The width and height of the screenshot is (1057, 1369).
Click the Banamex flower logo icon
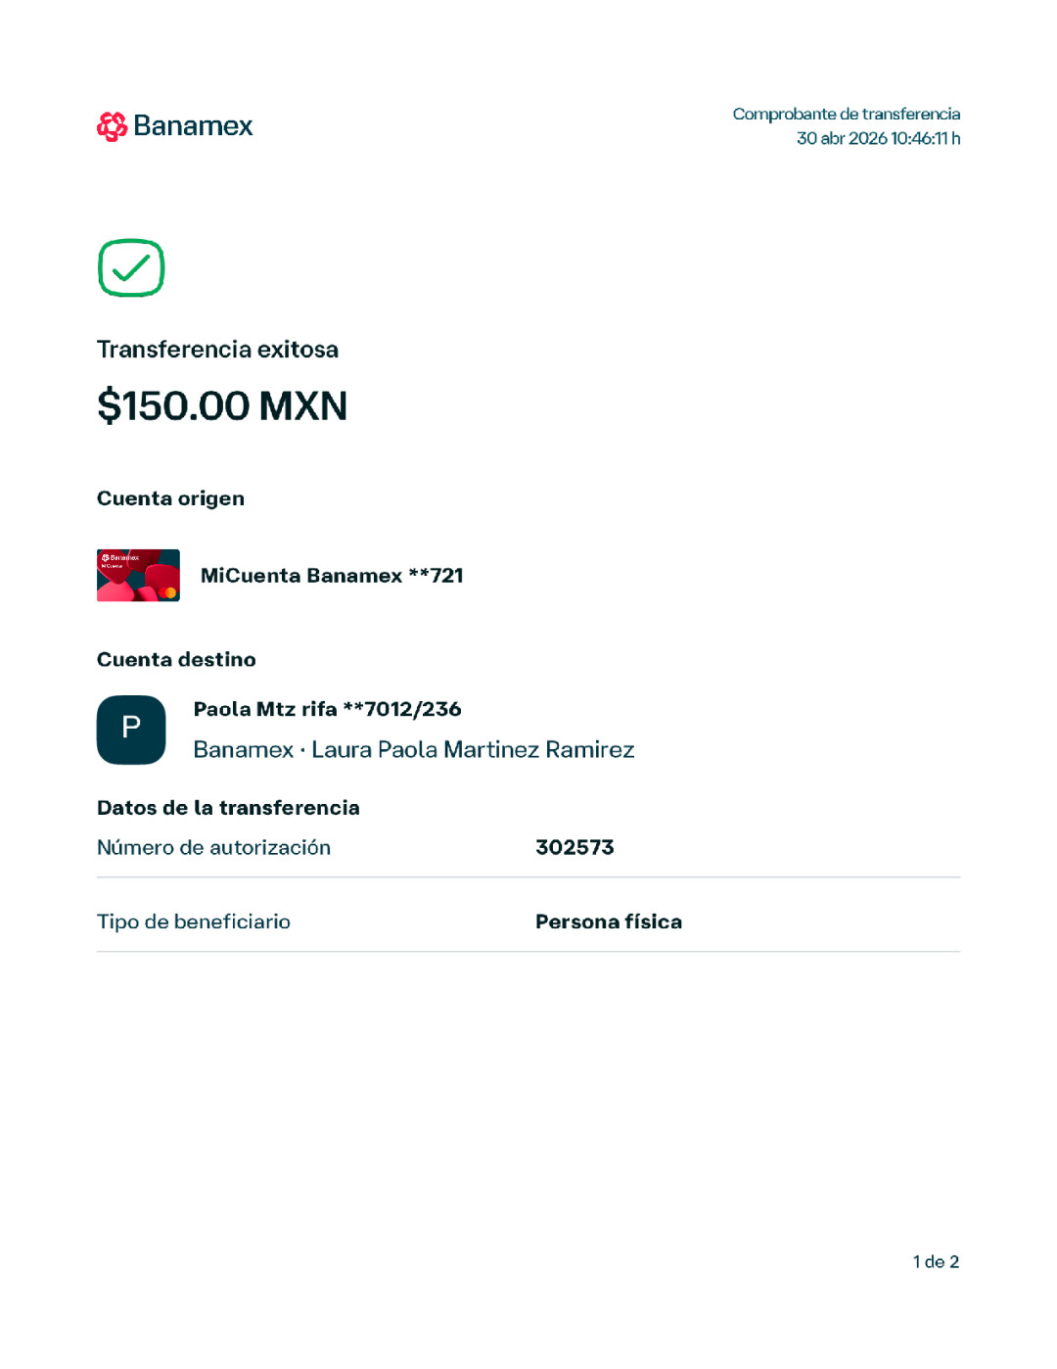pos(113,126)
